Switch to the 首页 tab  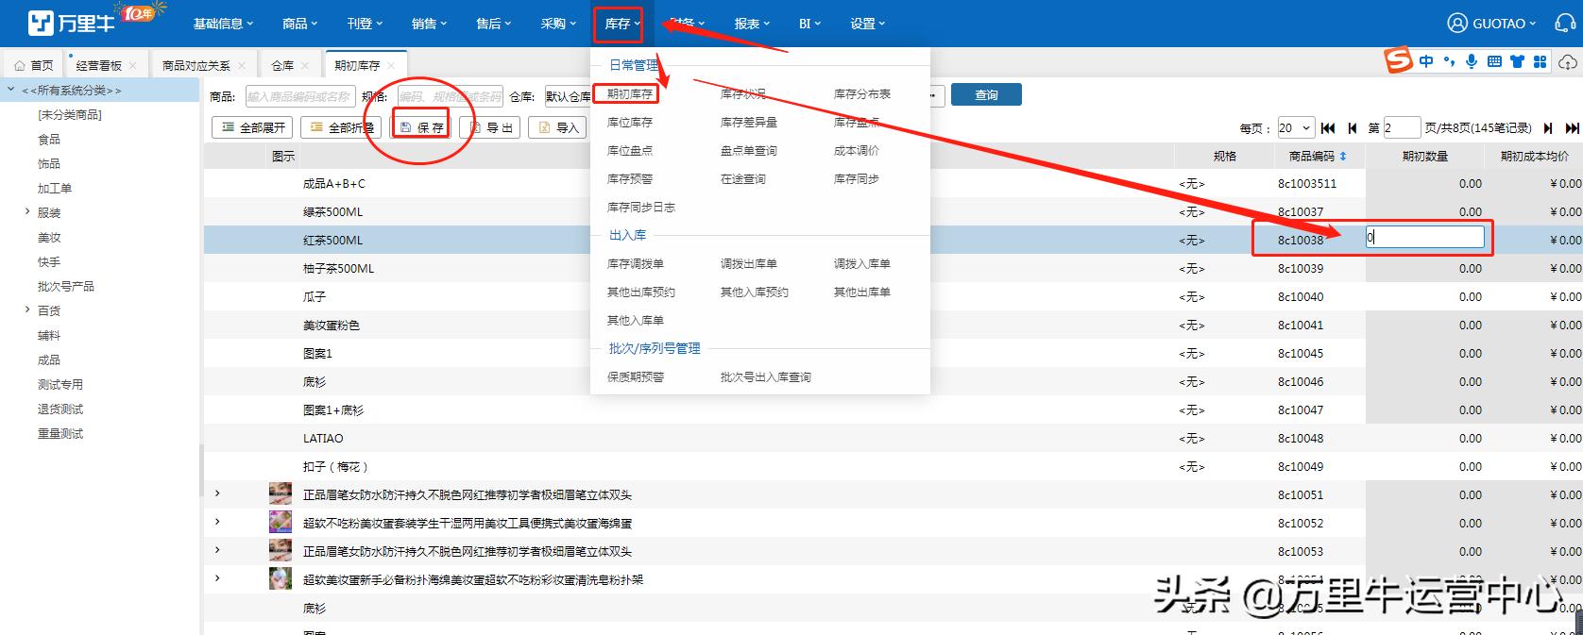34,65
